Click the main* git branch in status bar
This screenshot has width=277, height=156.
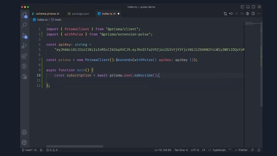click(x=27, y=150)
